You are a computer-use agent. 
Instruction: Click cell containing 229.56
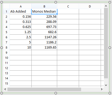tap(44, 17)
